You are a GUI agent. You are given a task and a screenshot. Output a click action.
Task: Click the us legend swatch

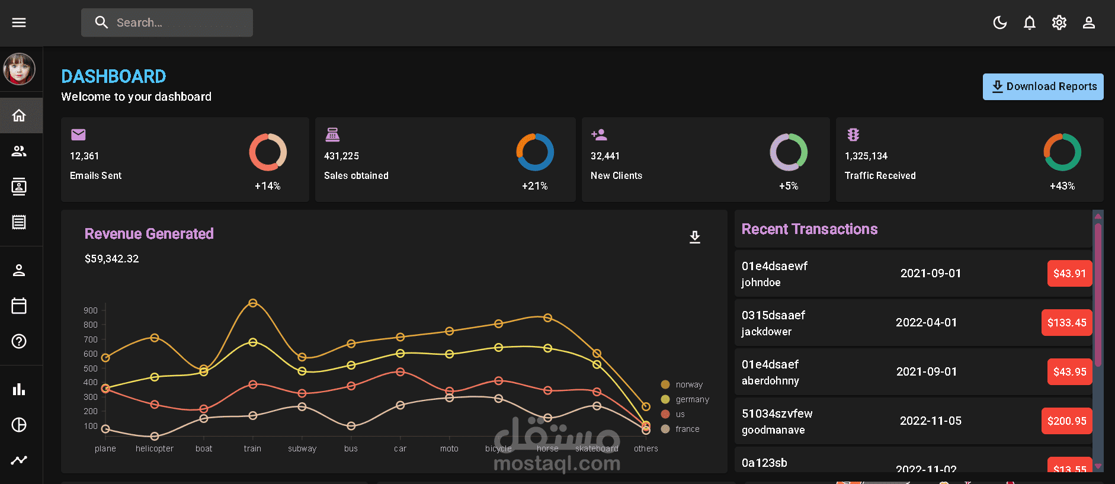(665, 414)
